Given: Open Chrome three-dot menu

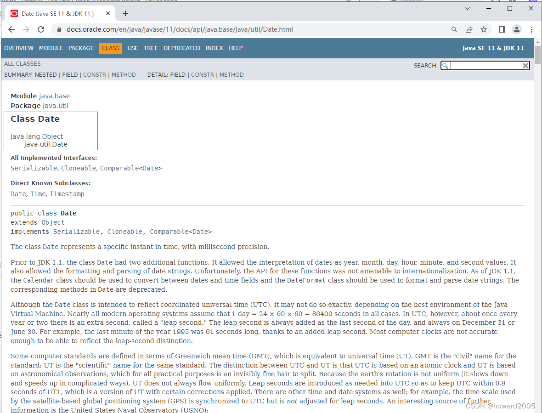Looking at the screenshot, I should 531,30.
